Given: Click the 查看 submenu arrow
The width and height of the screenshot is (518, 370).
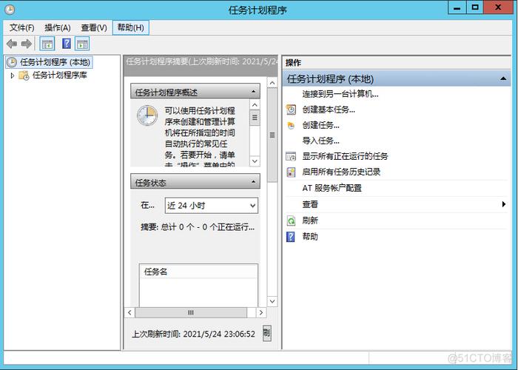Looking at the screenshot, I should (504, 204).
